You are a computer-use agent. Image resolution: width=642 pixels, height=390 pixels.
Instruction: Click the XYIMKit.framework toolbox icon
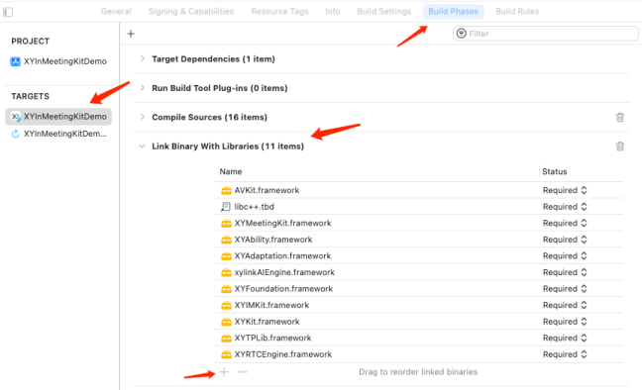pos(226,305)
